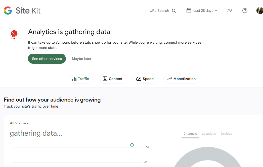The width and height of the screenshot is (263, 167).
Task: Click the 'All Visitors' label
Action: [19, 123]
